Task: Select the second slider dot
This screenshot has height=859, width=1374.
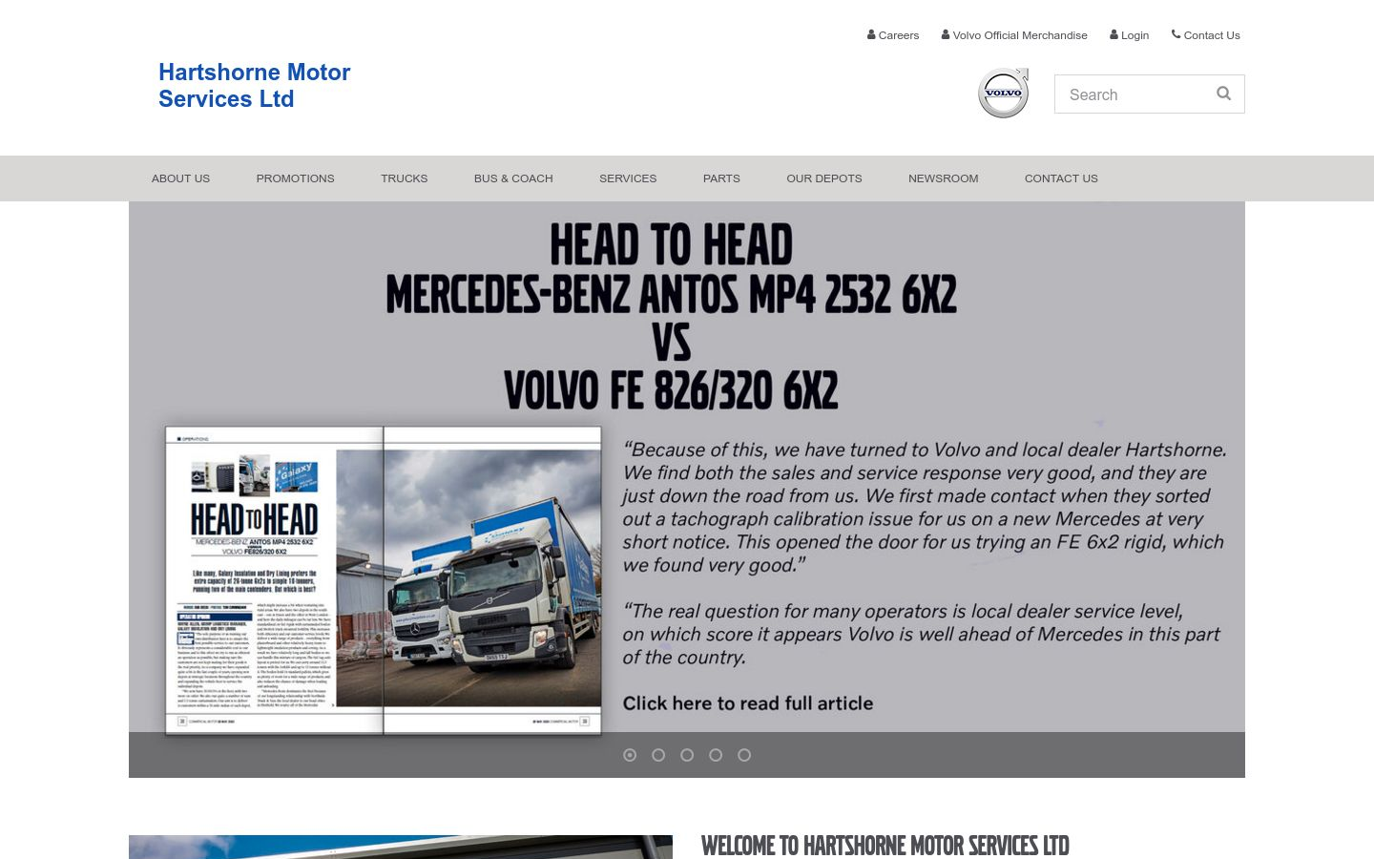Action: [658, 755]
